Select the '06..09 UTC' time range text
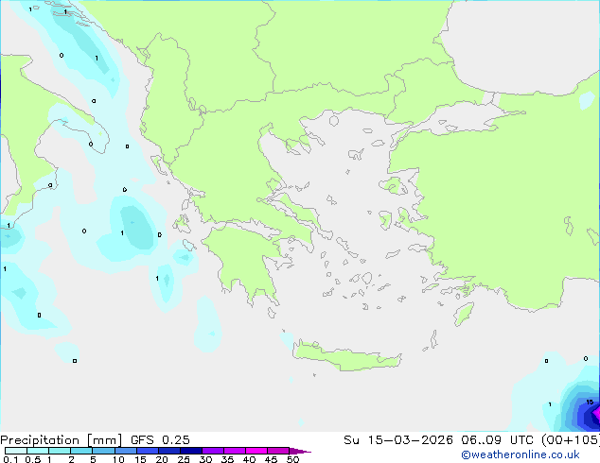This screenshot has width=600, height=463. tap(497, 440)
